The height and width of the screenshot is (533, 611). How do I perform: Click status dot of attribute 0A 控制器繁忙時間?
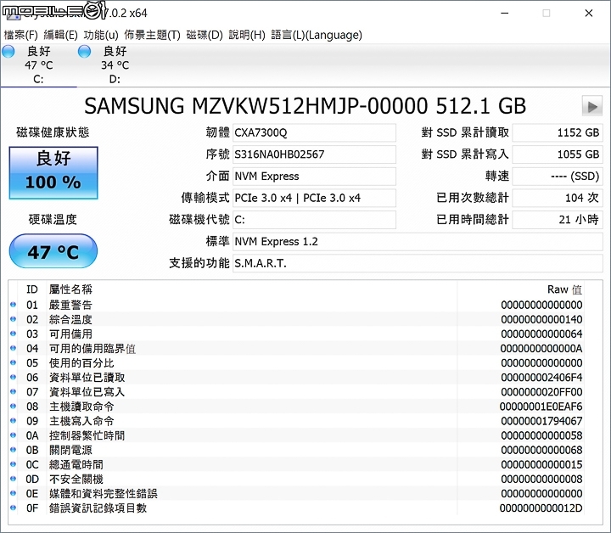point(13,435)
